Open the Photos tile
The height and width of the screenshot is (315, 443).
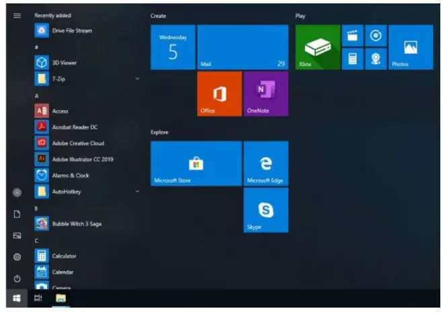[411, 47]
